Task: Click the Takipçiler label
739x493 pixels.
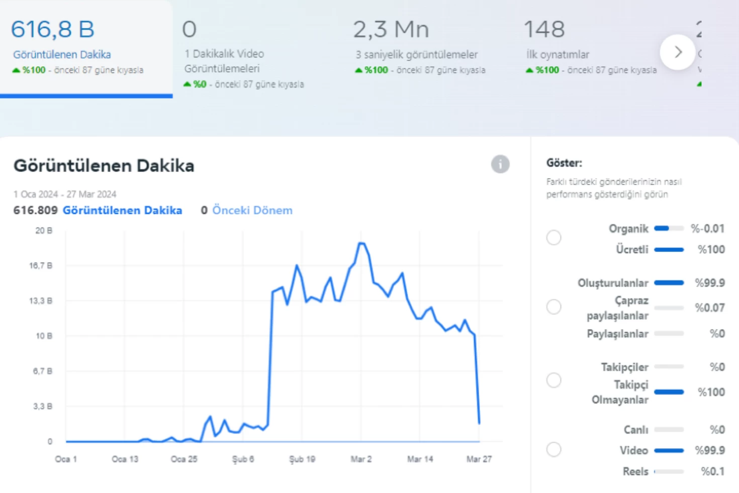Action: 624,367
